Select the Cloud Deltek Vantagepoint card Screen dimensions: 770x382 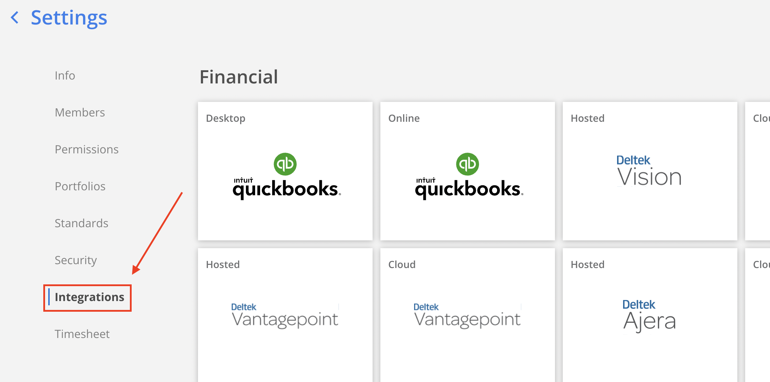468,315
